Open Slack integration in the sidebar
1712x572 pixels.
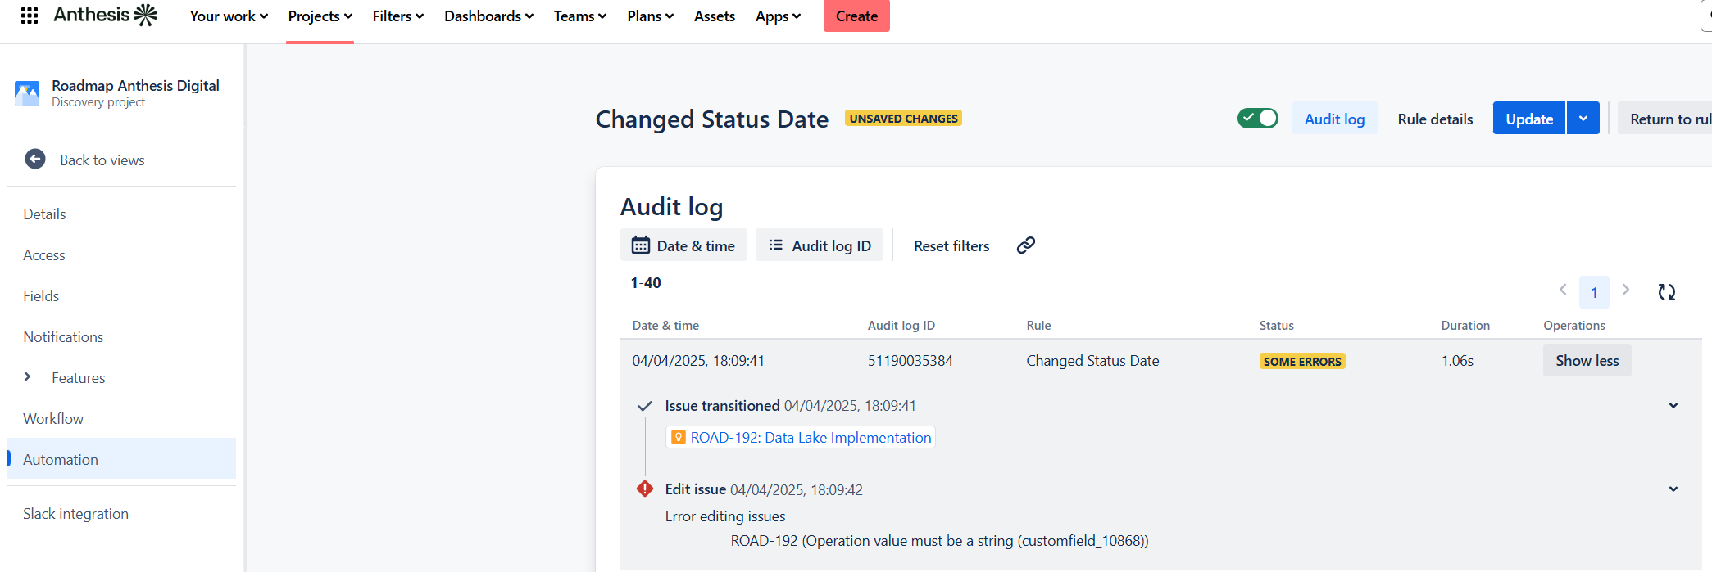click(121, 514)
